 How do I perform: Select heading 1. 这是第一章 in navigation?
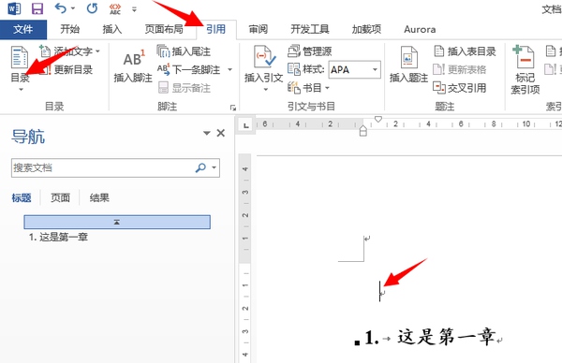(58, 237)
